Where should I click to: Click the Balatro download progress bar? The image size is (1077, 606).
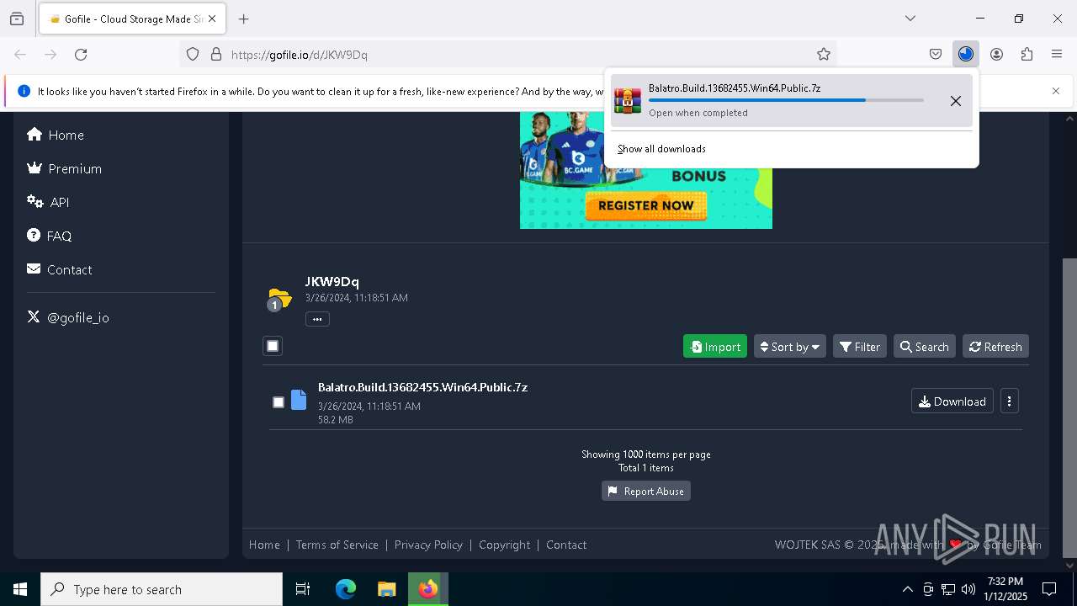coord(786,100)
